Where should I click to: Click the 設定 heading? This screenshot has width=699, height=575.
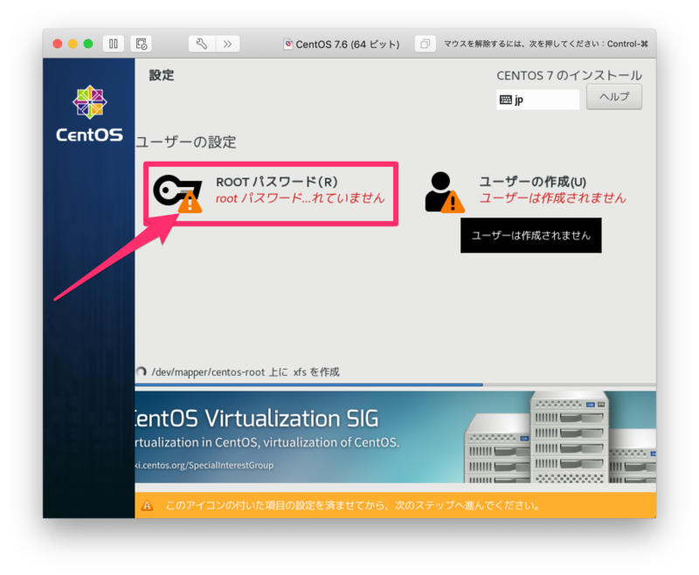pos(162,75)
